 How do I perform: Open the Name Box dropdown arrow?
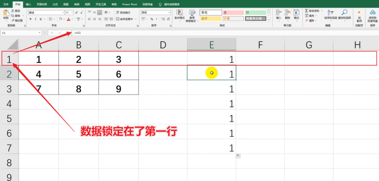point(40,33)
